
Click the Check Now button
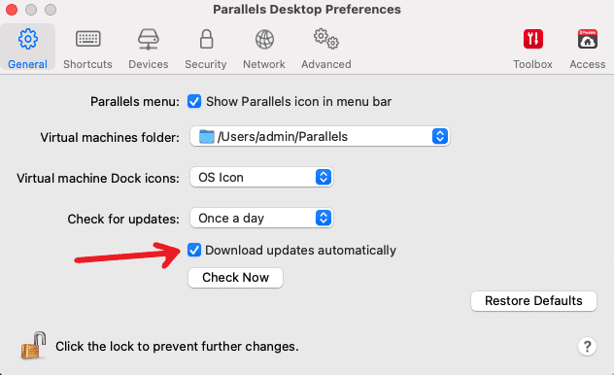click(x=235, y=278)
